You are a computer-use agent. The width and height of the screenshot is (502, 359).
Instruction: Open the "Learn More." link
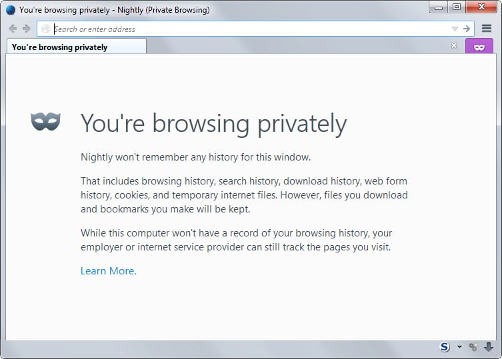(x=108, y=270)
